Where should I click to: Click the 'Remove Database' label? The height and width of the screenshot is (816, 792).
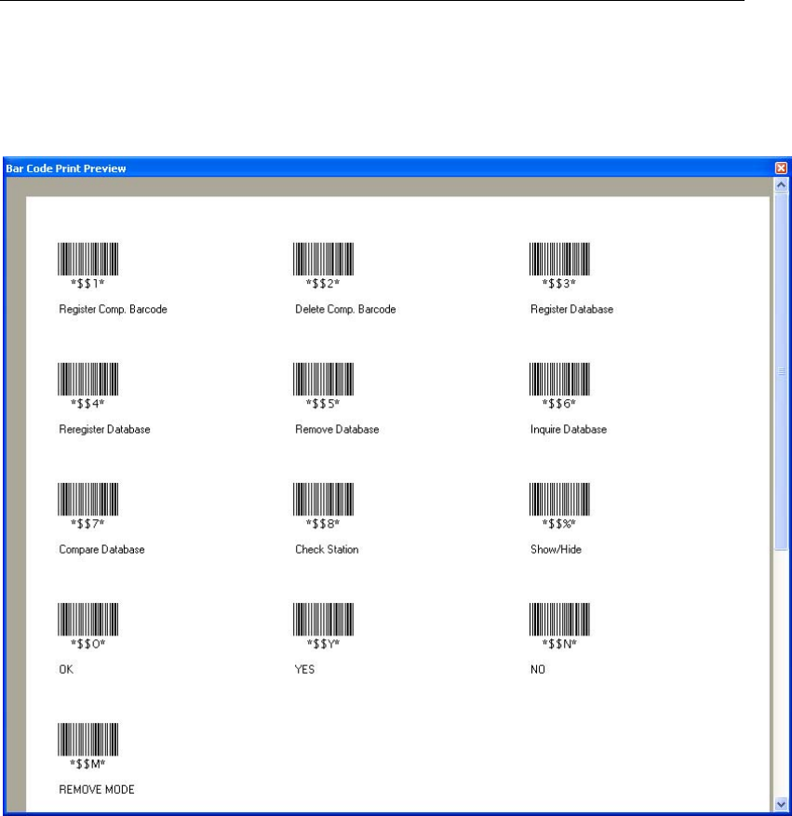click(337, 429)
